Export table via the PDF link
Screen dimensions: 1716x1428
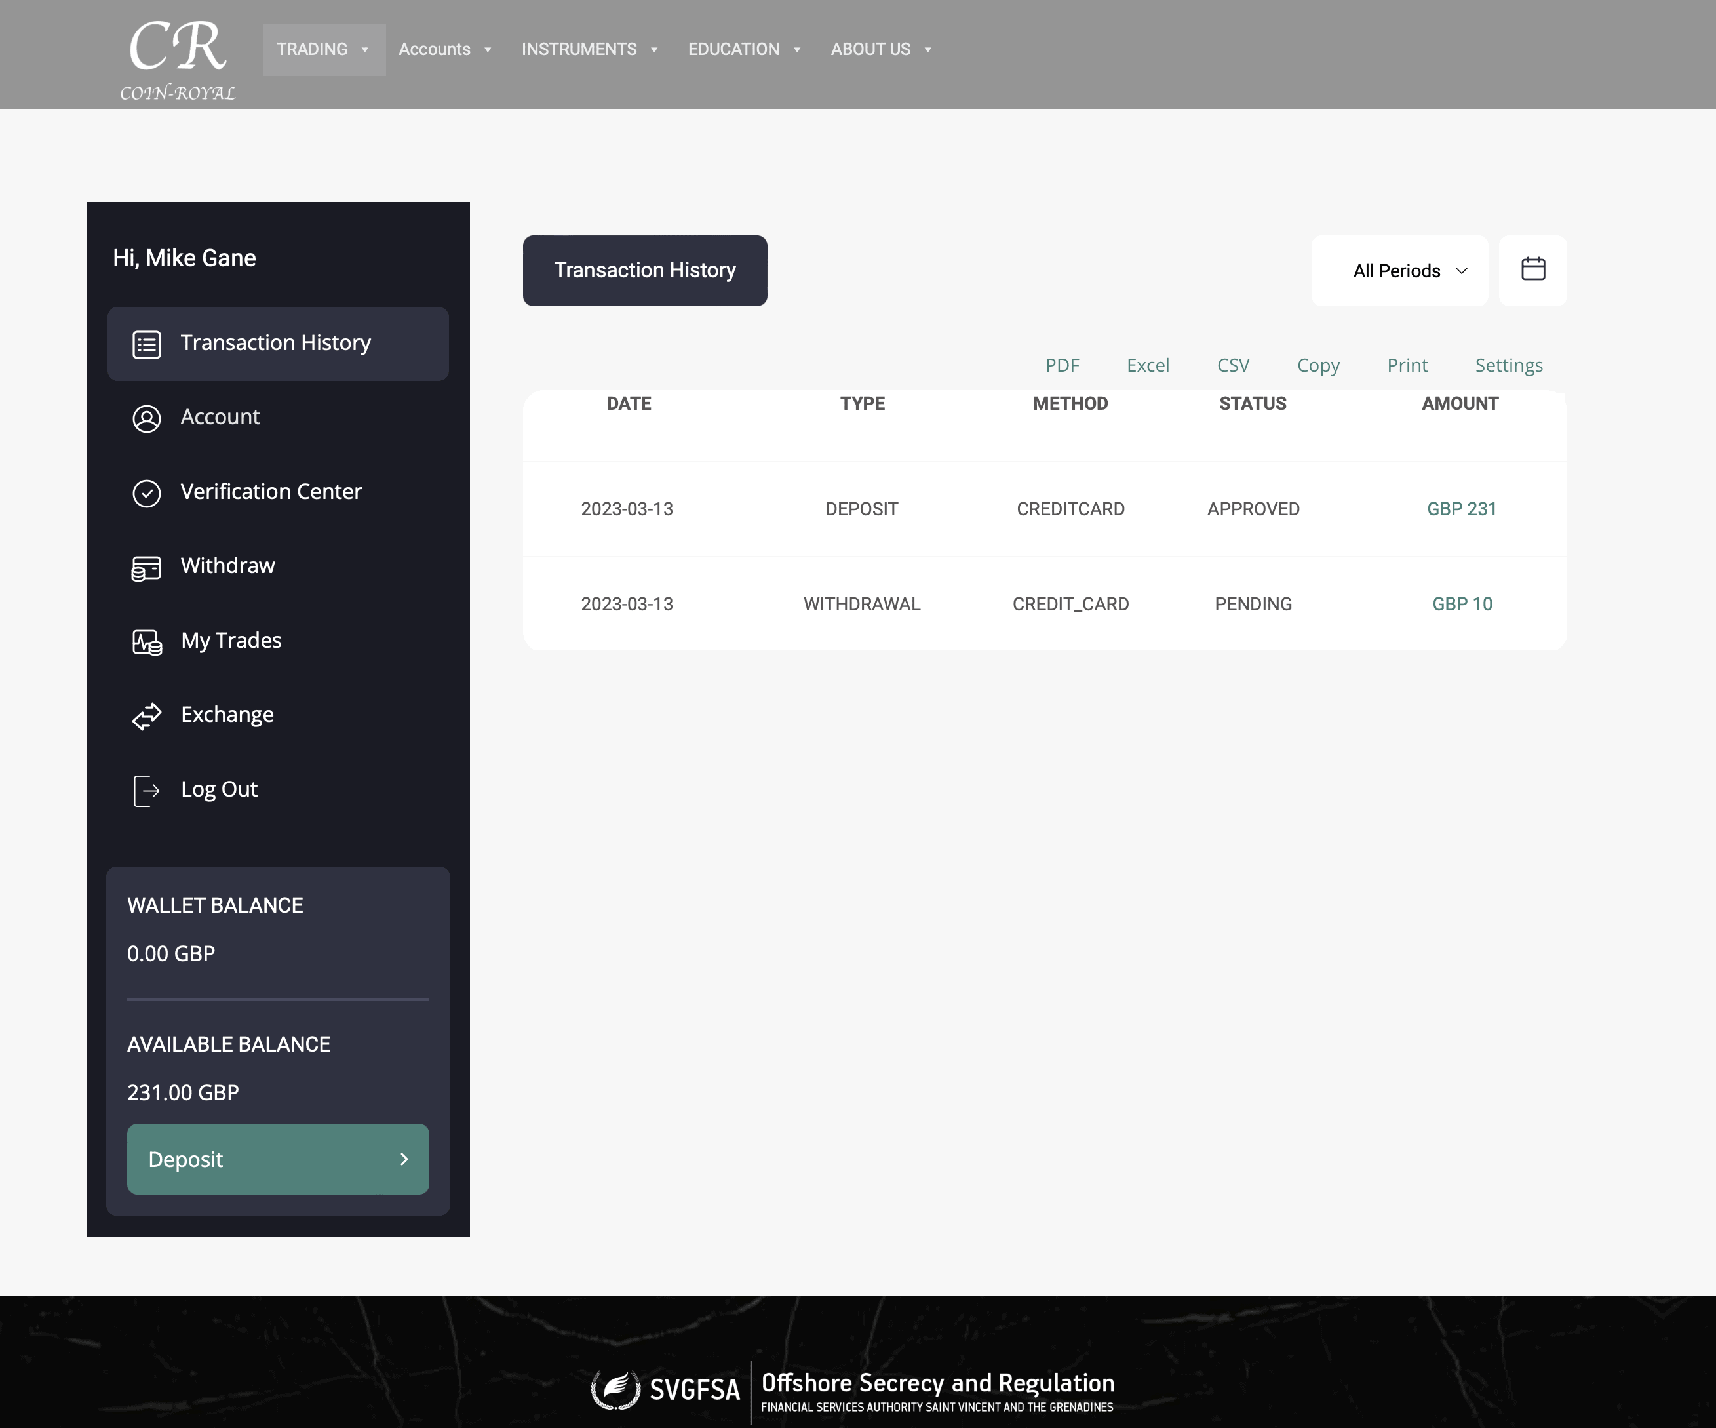[1061, 365]
